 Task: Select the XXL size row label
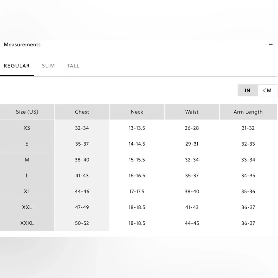[x=27, y=207]
